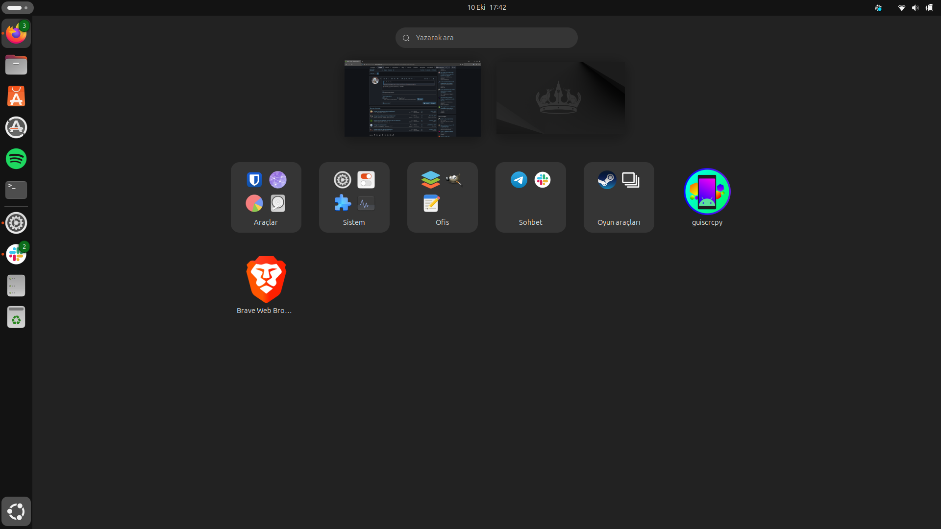This screenshot has height=529, width=941.
Task: Open the Trash dock icon
Action: point(16,317)
